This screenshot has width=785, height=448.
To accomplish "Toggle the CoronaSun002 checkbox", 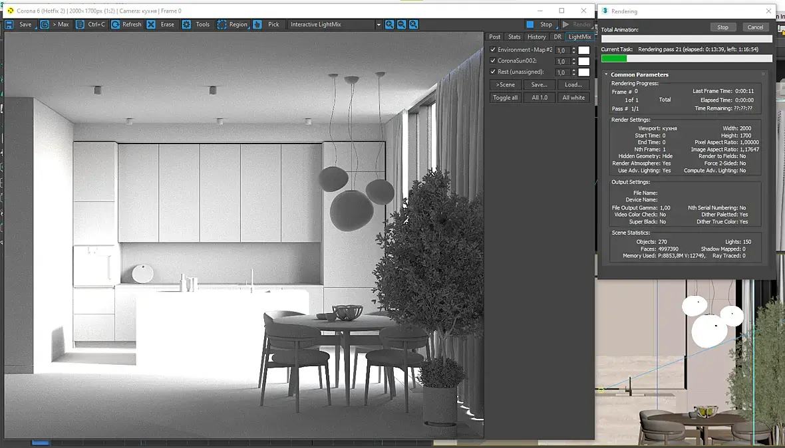I will coord(493,60).
